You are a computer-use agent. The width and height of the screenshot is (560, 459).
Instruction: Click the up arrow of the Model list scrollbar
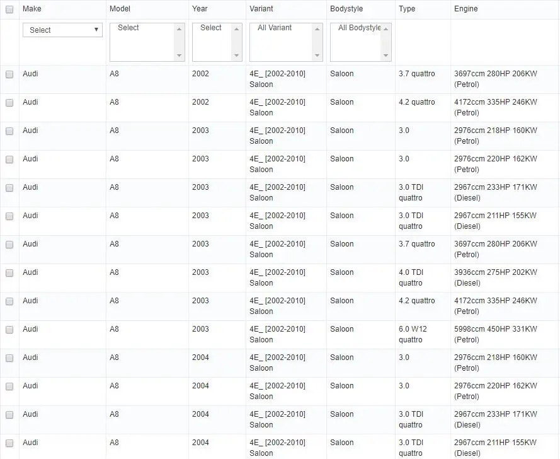[x=180, y=29]
